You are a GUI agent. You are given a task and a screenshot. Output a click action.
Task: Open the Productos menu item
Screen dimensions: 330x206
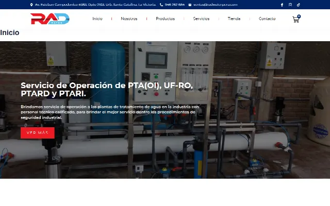[166, 19]
